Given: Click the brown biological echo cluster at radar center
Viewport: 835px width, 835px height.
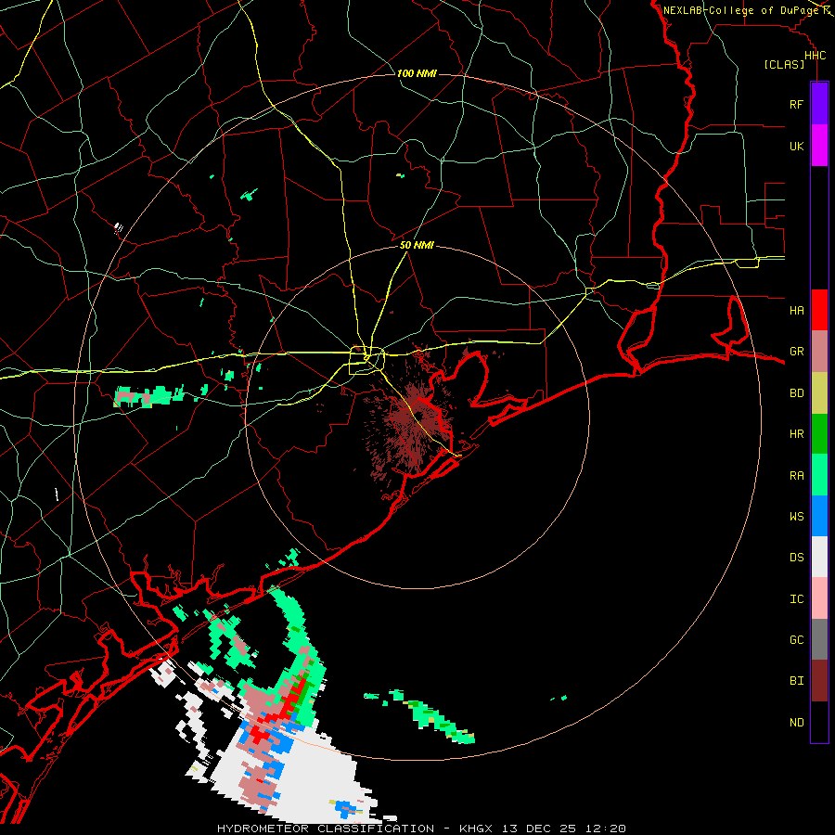Looking at the screenshot, I should point(413,418).
